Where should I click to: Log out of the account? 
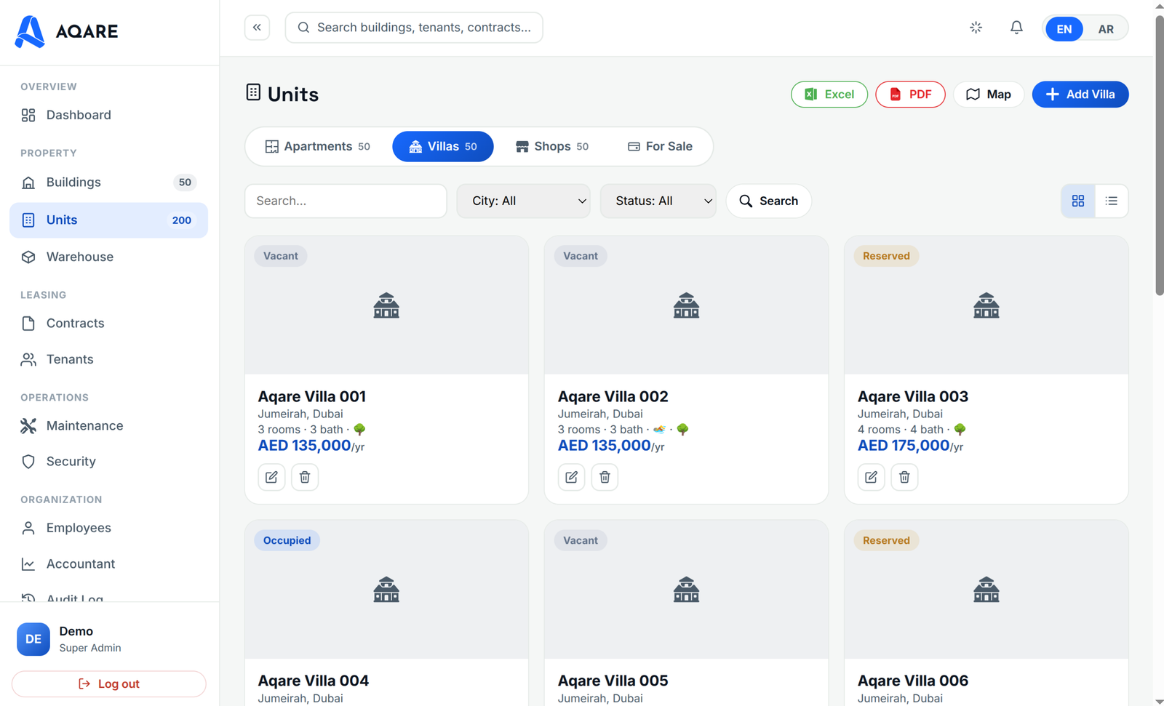[109, 683]
